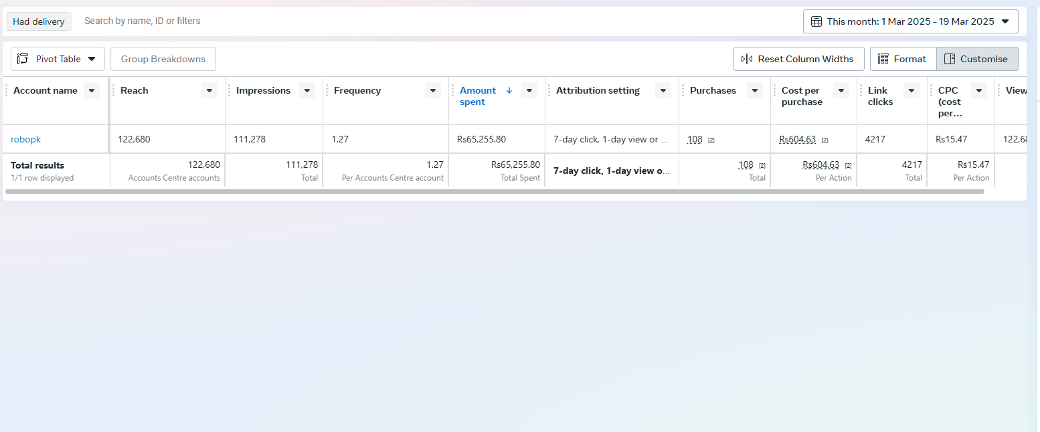Click robopk row Rs604.63 cost value
Image resolution: width=1040 pixels, height=432 pixels.
point(797,139)
